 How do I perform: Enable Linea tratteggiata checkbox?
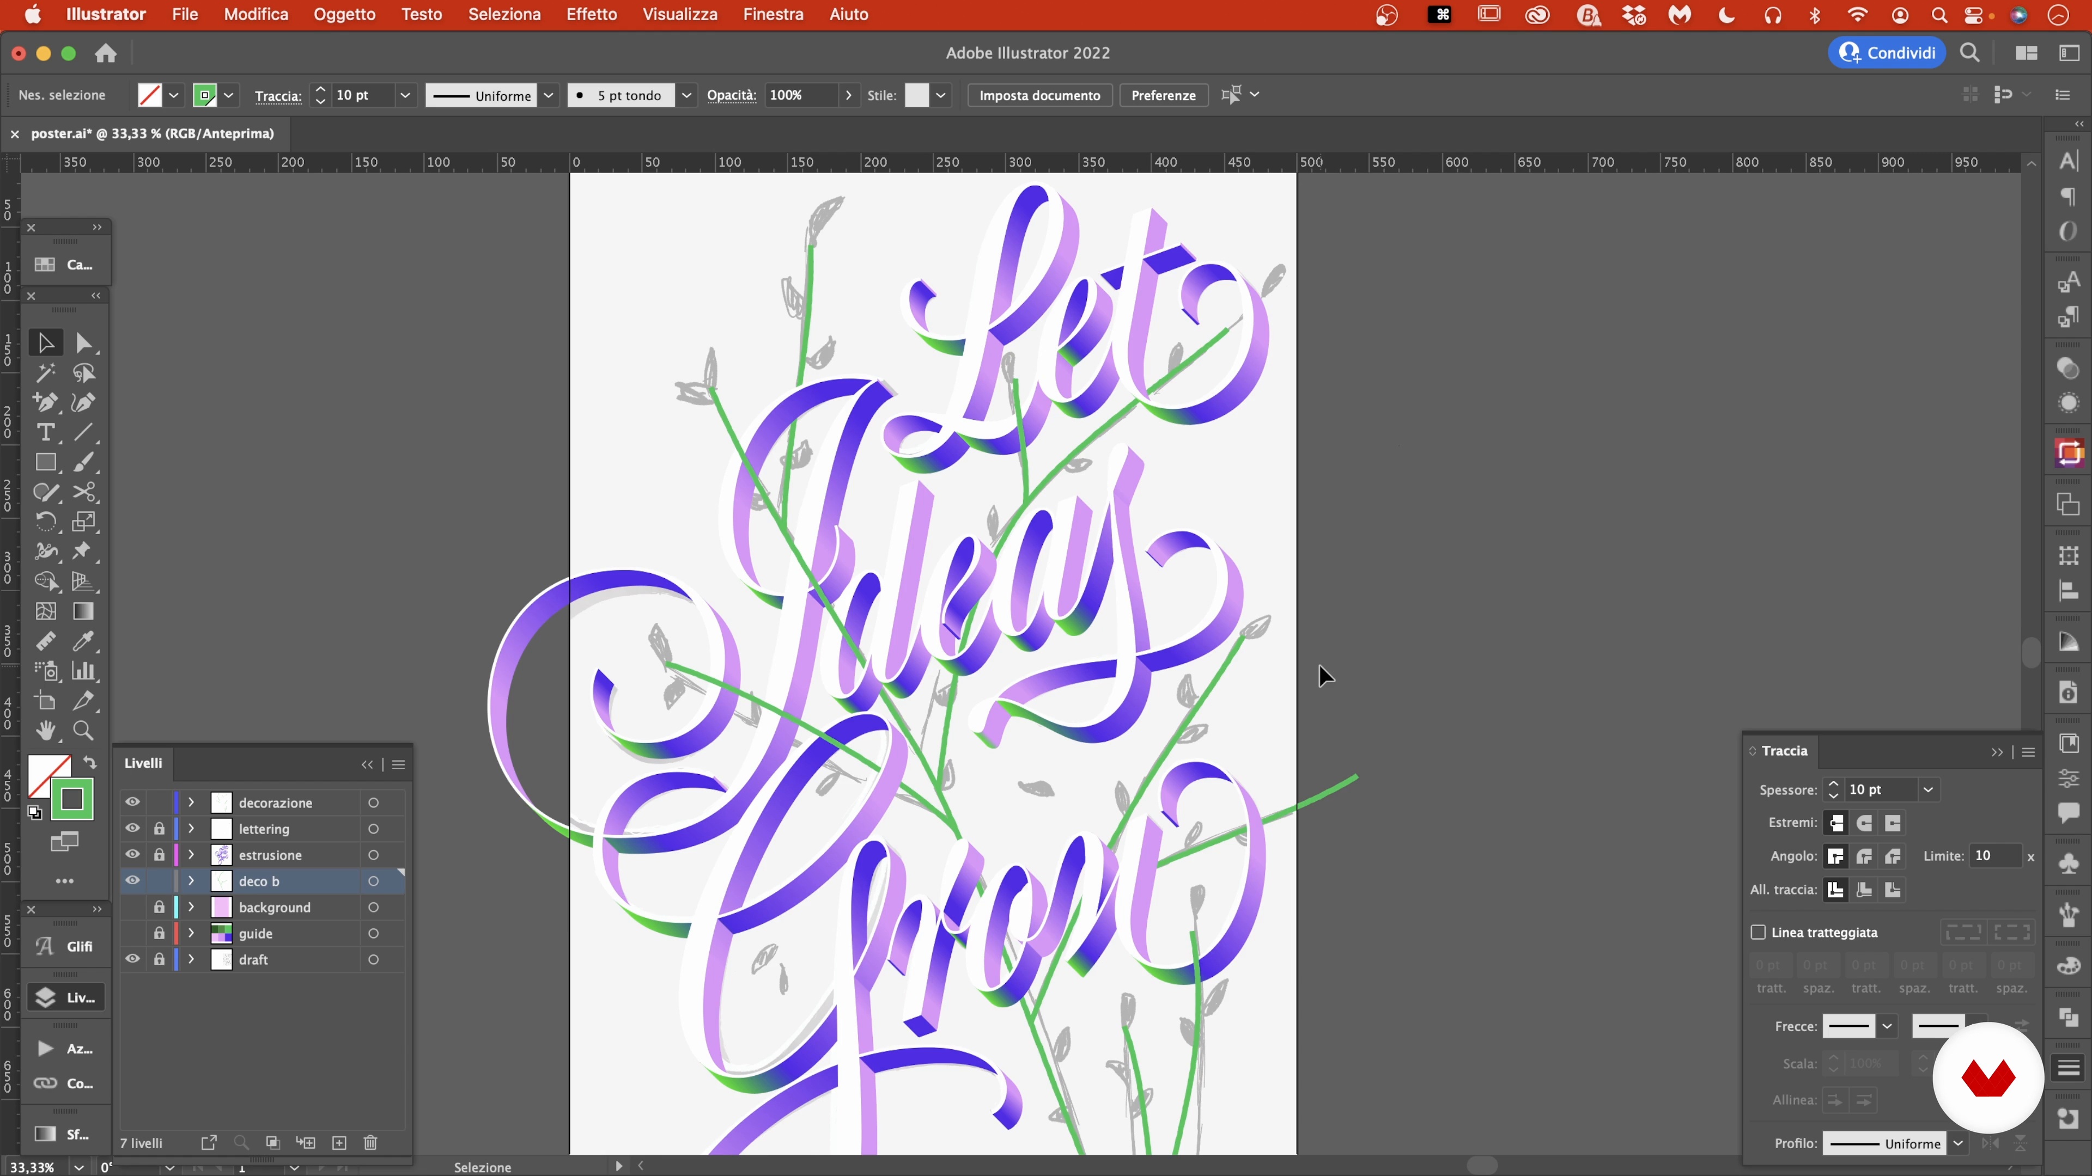click(x=1758, y=932)
